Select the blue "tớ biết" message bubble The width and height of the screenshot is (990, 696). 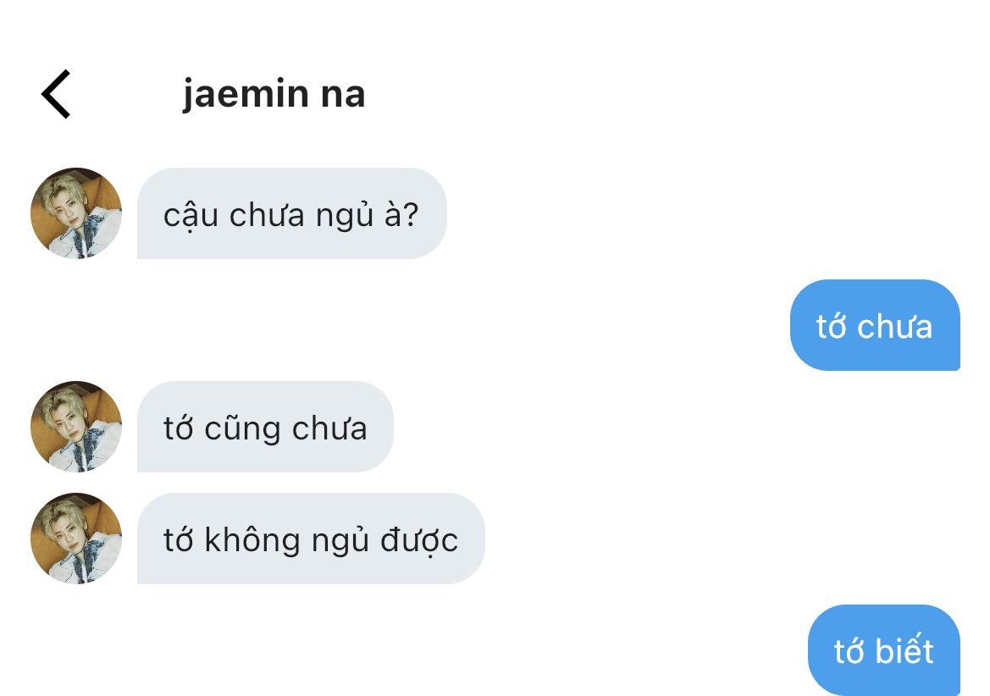[884, 650]
